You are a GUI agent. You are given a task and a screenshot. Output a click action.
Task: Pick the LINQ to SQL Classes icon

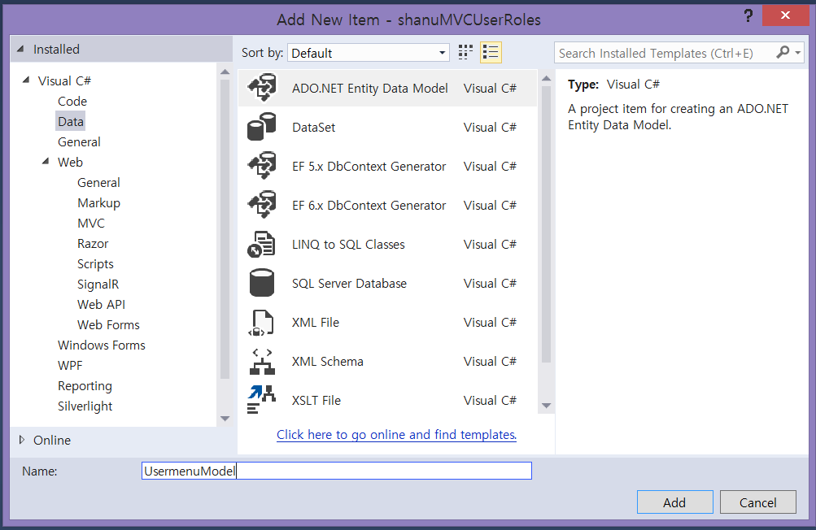point(262,245)
